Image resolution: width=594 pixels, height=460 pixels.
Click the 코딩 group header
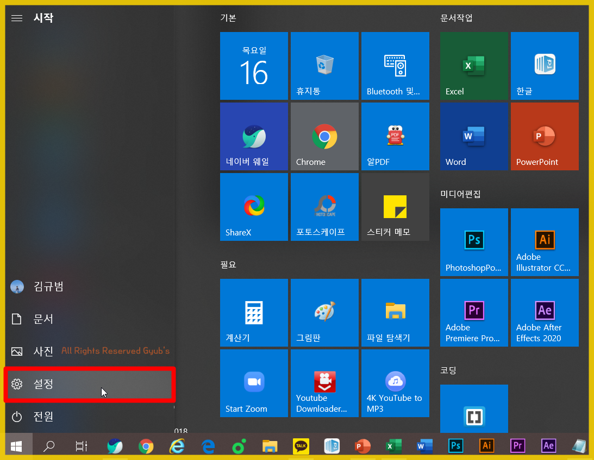[x=448, y=370]
